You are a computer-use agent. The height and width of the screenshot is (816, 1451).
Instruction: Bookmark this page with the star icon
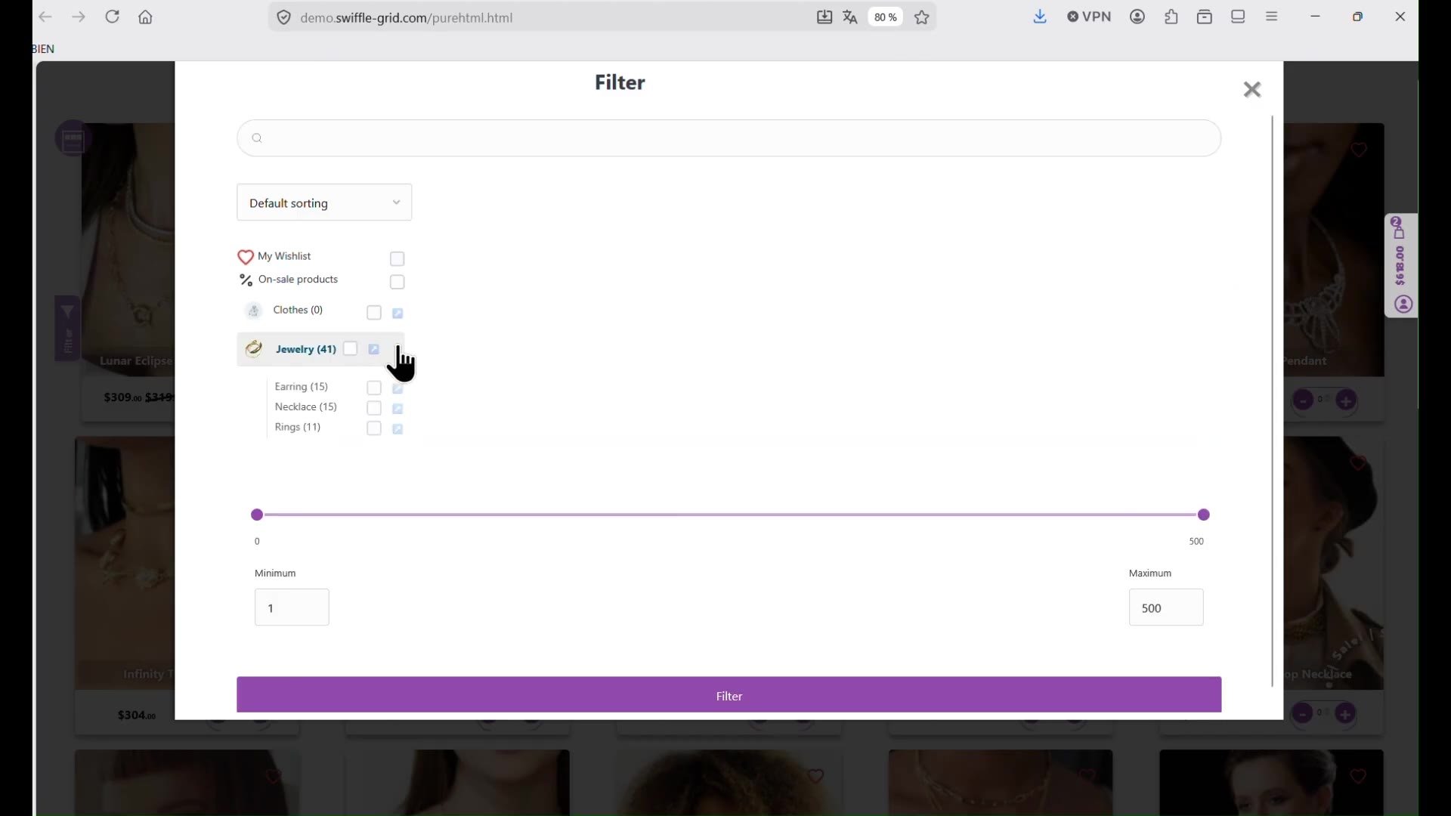coord(923,17)
